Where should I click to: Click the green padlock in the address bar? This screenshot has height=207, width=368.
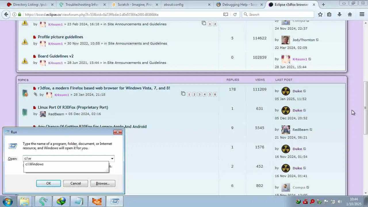[20, 14]
